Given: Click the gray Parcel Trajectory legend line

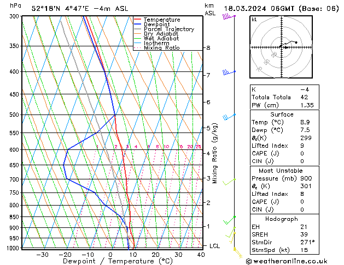Looking at the screenshot, I should 138,29.
